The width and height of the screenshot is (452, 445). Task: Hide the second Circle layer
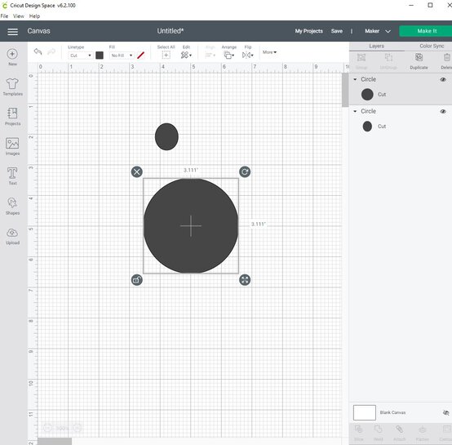(443, 112)
